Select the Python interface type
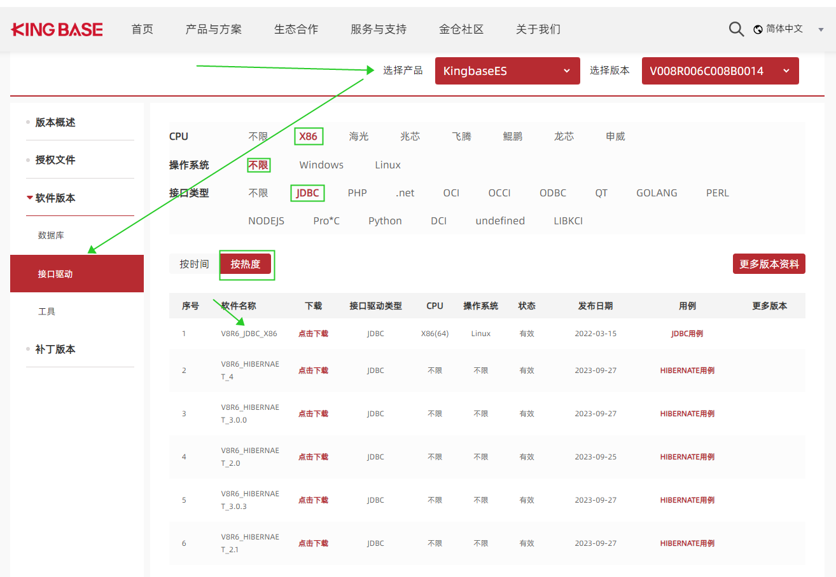Viewport: 836px width, 577px height. [x=386, y=221]
